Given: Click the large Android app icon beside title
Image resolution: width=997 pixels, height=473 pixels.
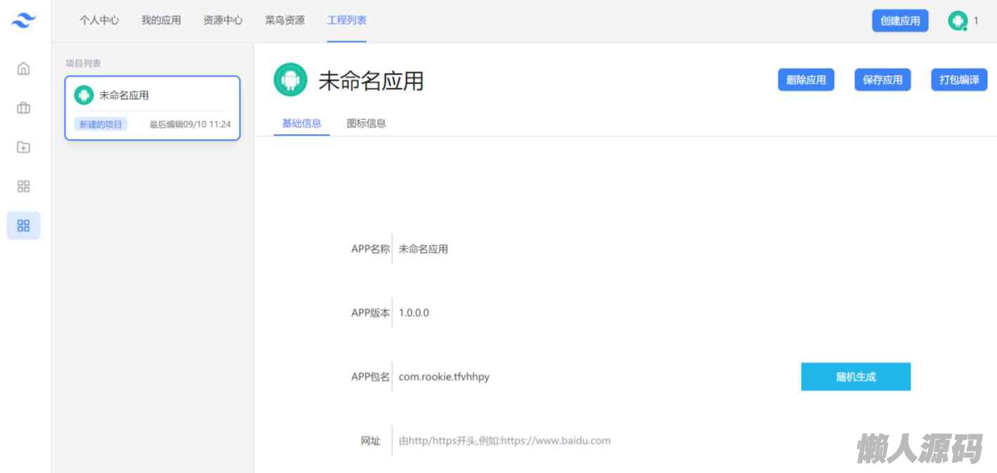Looking at the screenshot, I should [290, 80].
